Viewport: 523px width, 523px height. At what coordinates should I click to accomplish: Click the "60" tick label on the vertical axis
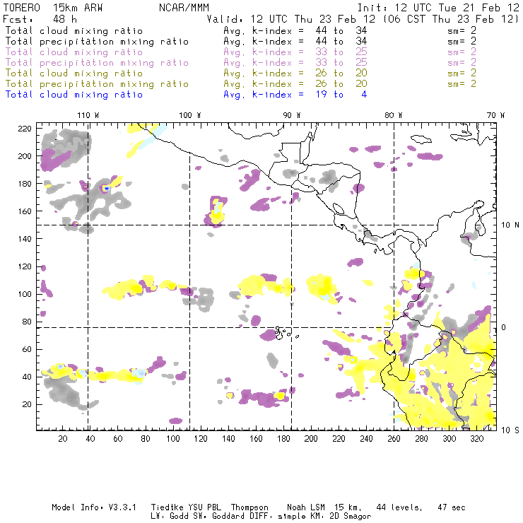click(27, 349)
